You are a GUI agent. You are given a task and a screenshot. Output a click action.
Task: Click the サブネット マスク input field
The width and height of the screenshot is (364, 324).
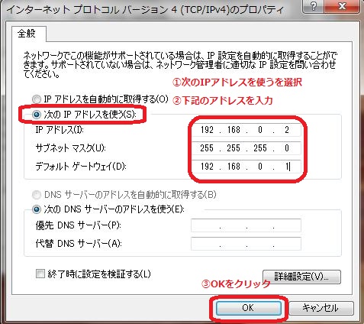click(x=246, y=148)
